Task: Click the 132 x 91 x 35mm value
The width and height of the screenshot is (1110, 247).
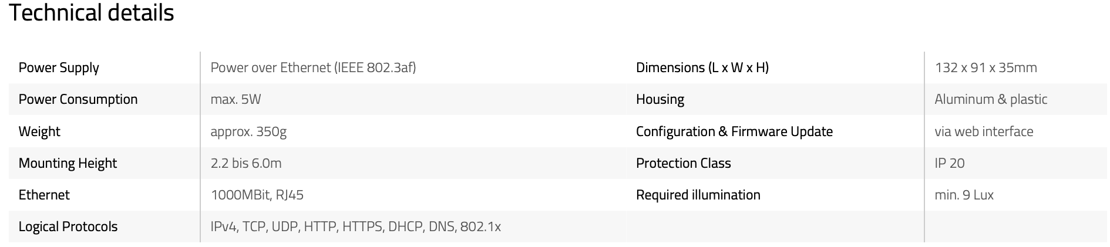Action: (985, 67)
